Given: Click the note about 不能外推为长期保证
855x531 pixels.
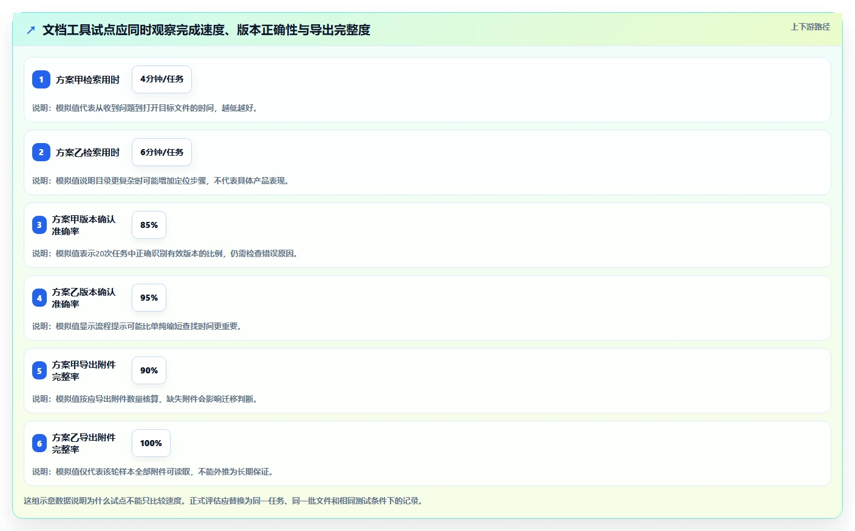Looking at the screenshot, I should tap(154, 472).
